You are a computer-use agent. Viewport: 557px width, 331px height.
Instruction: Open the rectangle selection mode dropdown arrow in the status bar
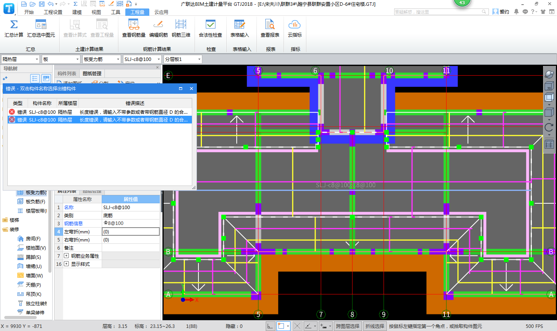coord(288,326)
